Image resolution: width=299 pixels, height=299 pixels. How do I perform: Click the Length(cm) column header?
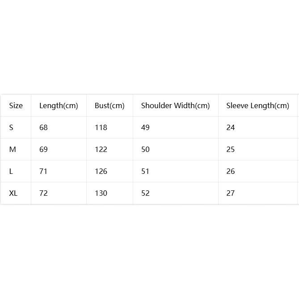59,106
